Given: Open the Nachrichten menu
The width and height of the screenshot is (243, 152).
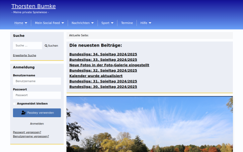Looking at the screenshot, I should pos(81,23).
